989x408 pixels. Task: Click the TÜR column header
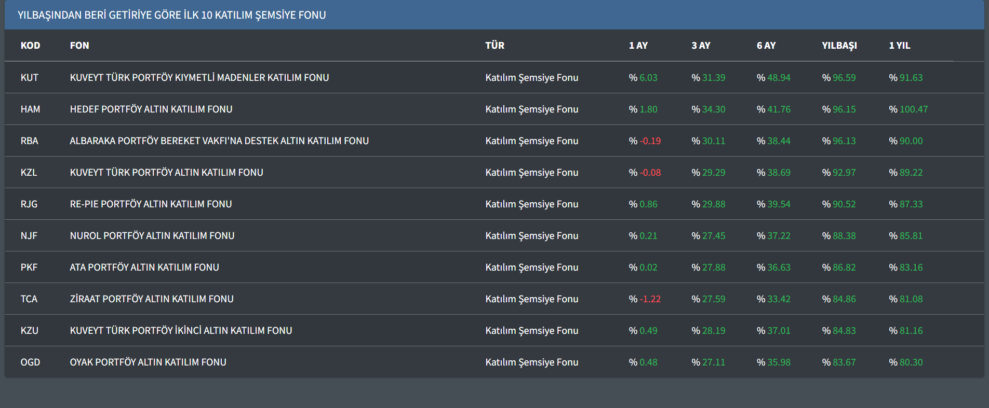click(x=495, y=46)
